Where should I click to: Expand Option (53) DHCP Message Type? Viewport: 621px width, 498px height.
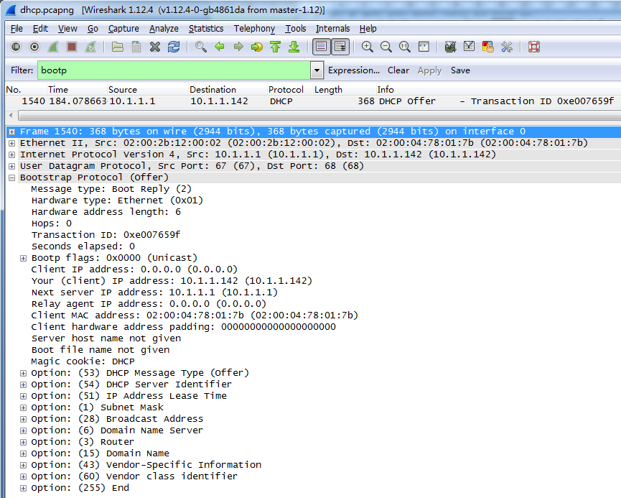tap(24, 373)
